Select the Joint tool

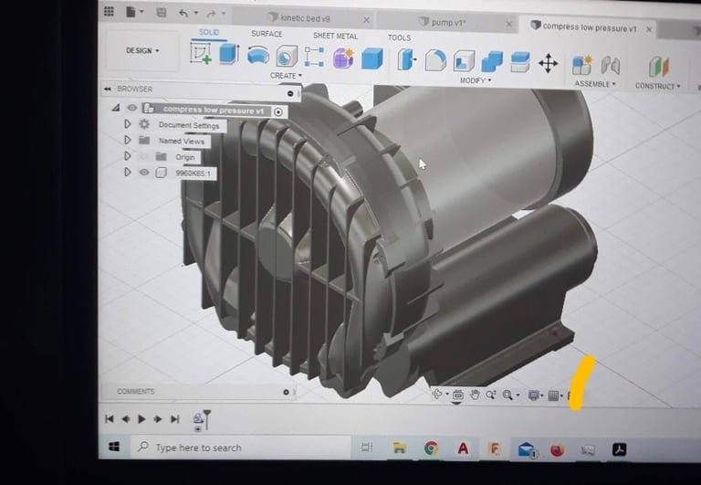tap(611, 66)
